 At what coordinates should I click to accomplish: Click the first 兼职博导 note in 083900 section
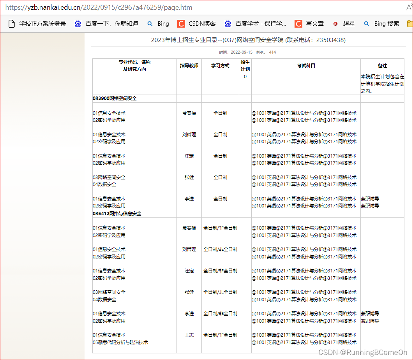[x=370, y=199]
